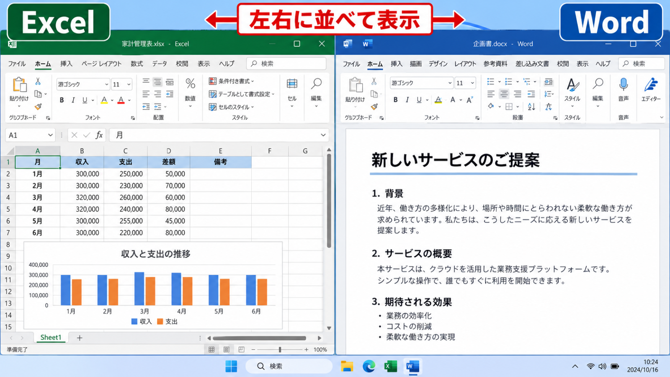
Task: Click the Excel zoom-out minus button
Action: [x=253, y=349]
